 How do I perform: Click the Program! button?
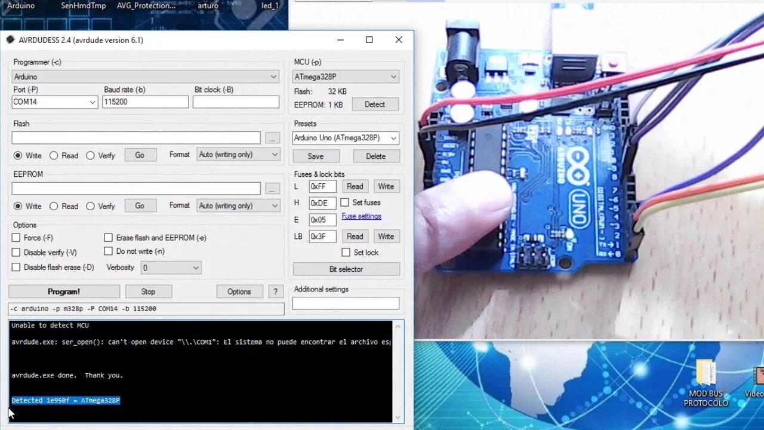(x=64, y=291)
